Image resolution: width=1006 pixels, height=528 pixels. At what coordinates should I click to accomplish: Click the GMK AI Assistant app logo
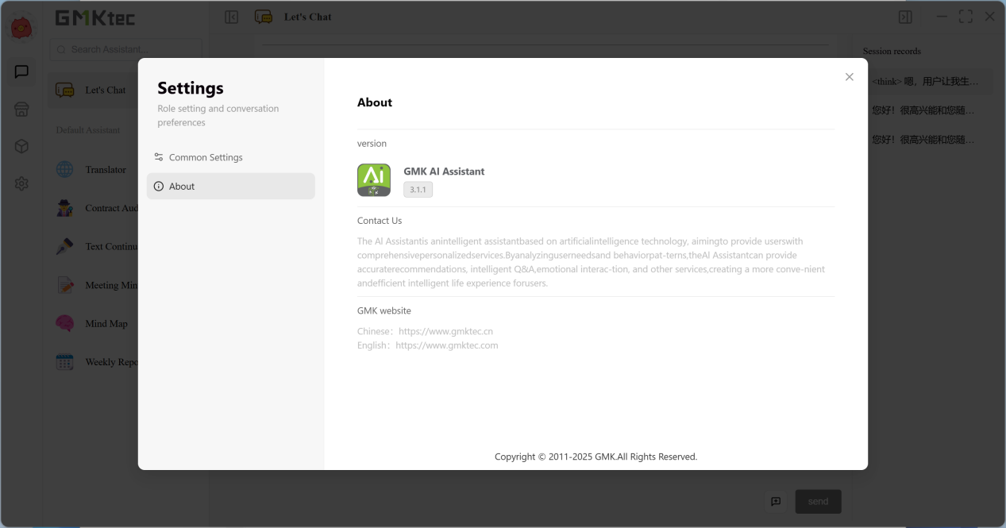click(374, 180)
